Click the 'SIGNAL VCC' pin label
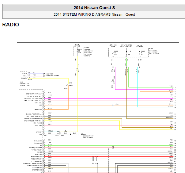The width and height of the screenshot is (185, 173). (x=38, y=141)
